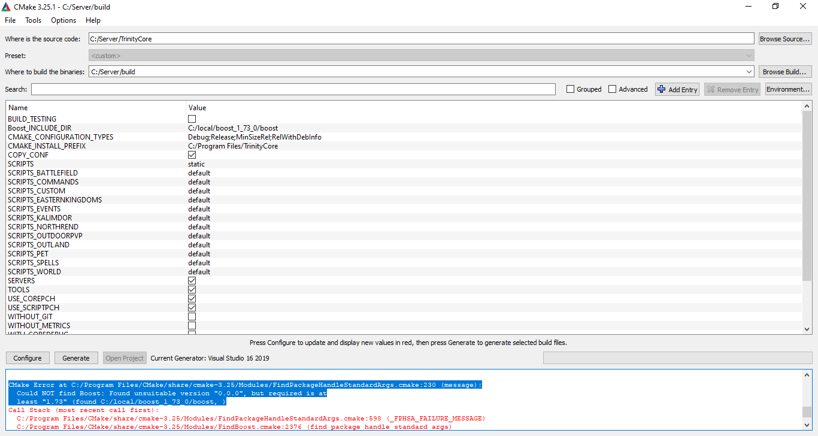Expand the build binaries path dropdown
This screenshot has height=436, width=818.
tap(749, 72)
